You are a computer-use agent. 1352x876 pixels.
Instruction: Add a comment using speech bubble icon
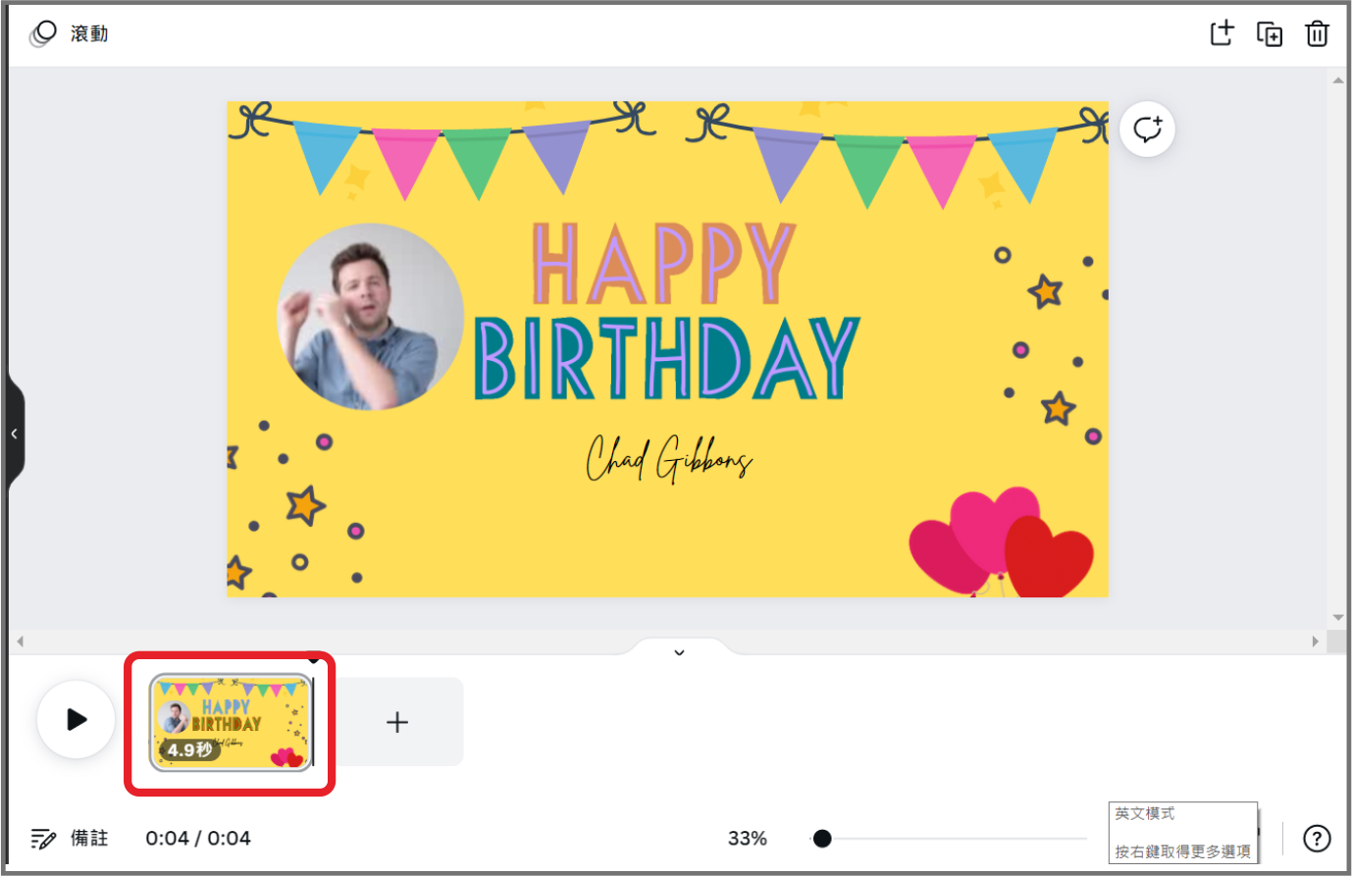coord(1147,129)
